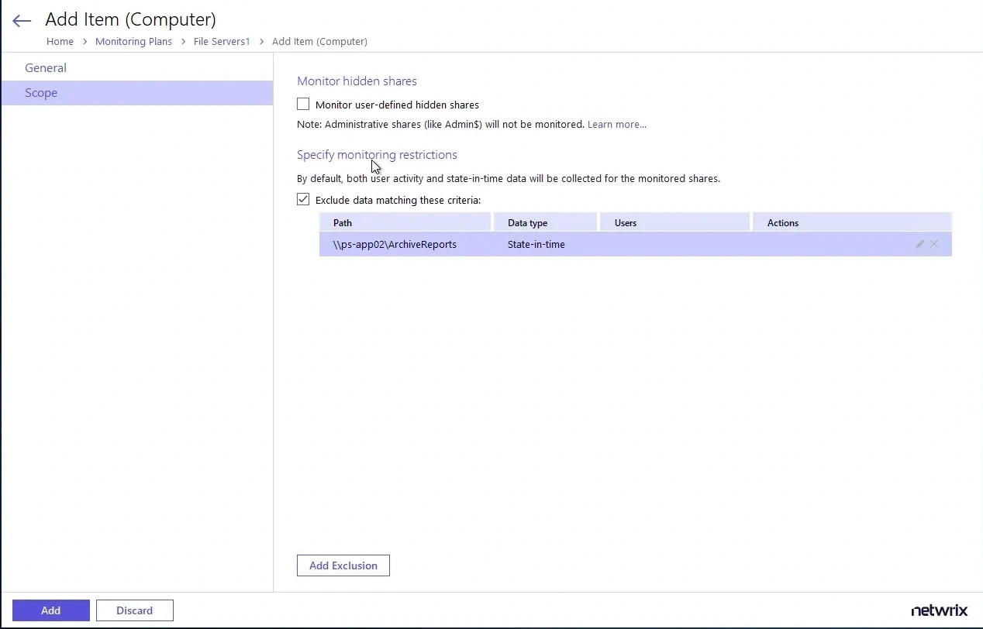Discard the current item configuration
This screenshot has height=629, width=983.
point(134,610)
